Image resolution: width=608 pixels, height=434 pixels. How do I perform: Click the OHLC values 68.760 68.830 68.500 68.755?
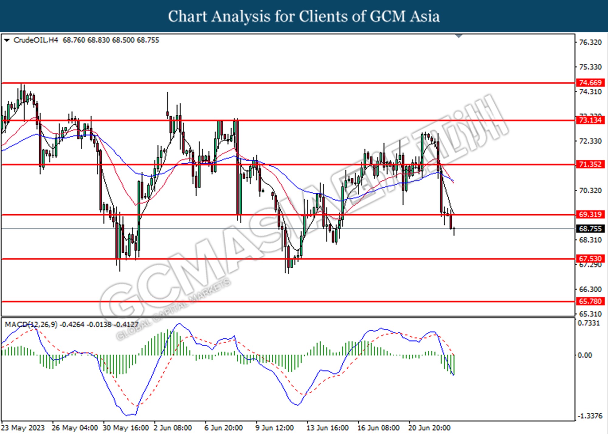pyautogui.click(x=111, y=40)
